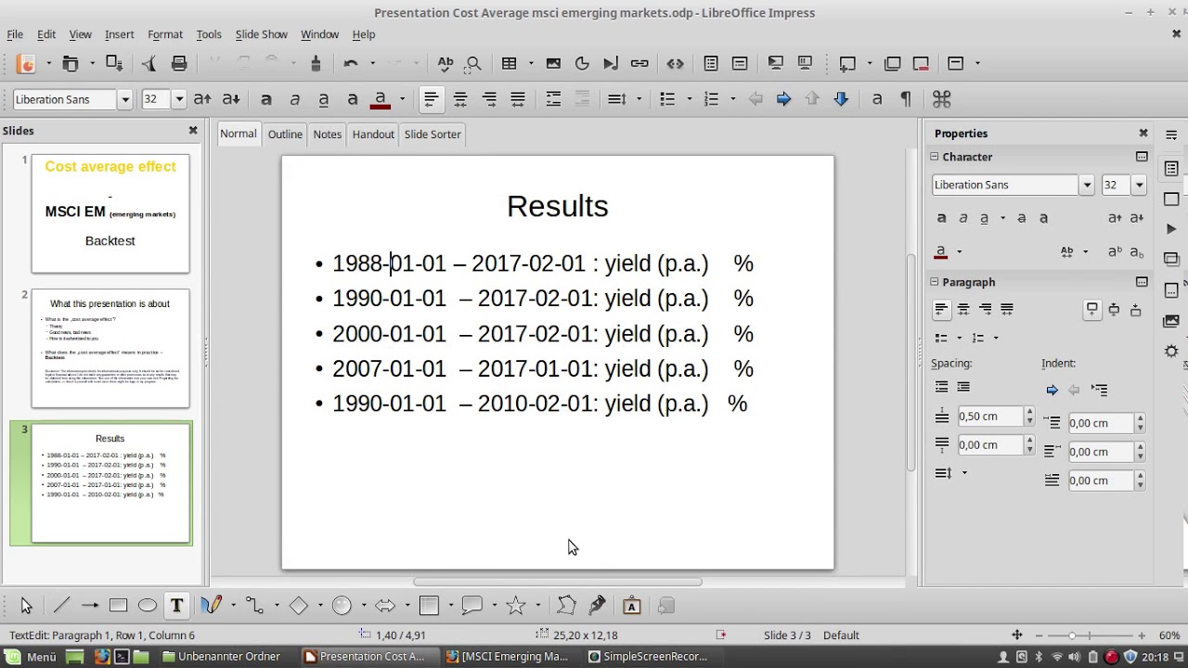Open the Navigator deck gear icon in sidebar
Image resolution: width=1188 pixels, height=668 pixels.
point(1171,352)
